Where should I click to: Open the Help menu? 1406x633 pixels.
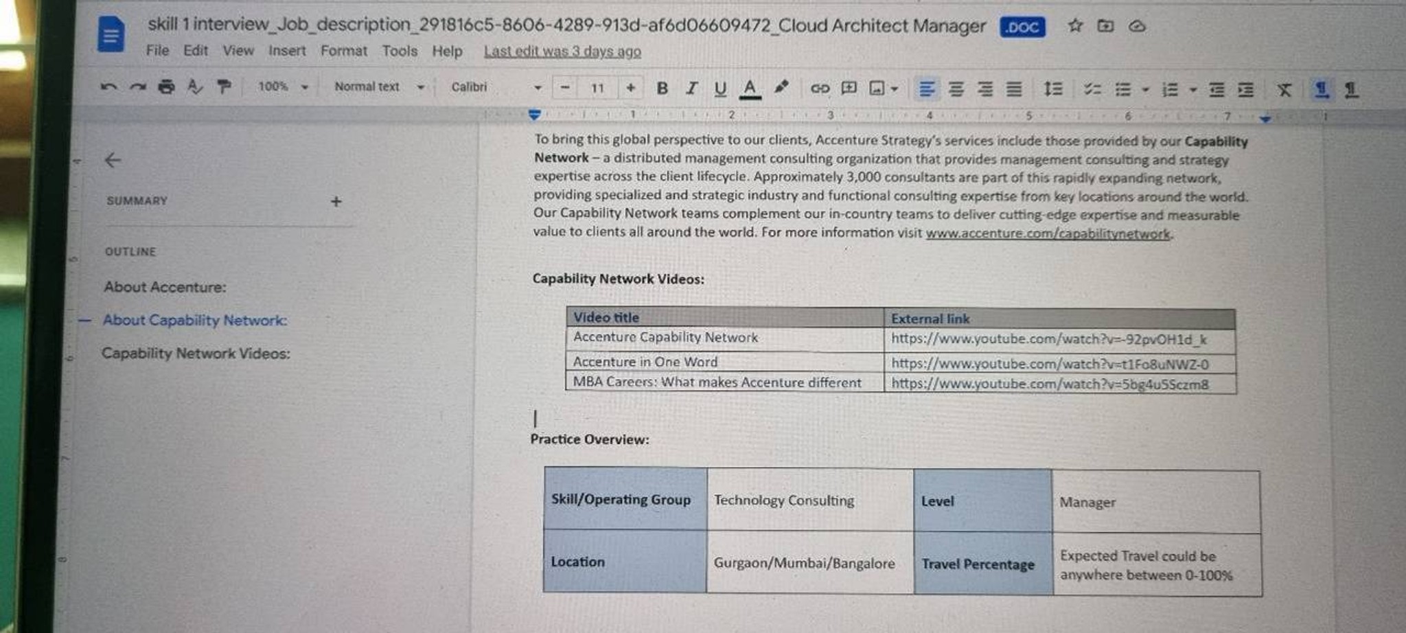(x=447, y=51)
